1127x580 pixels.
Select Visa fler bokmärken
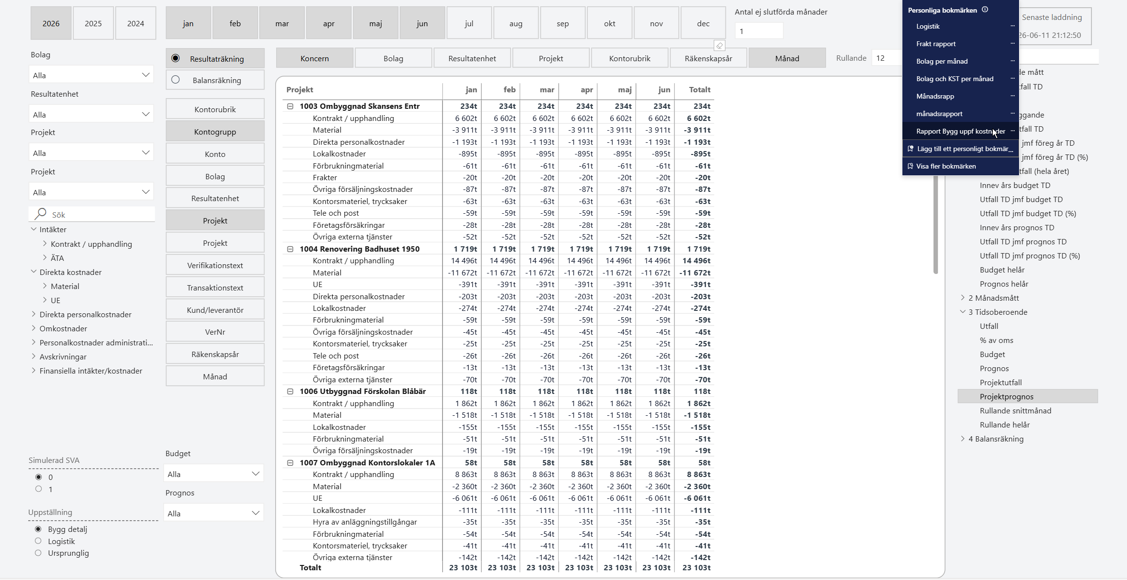tap(961, 166)
